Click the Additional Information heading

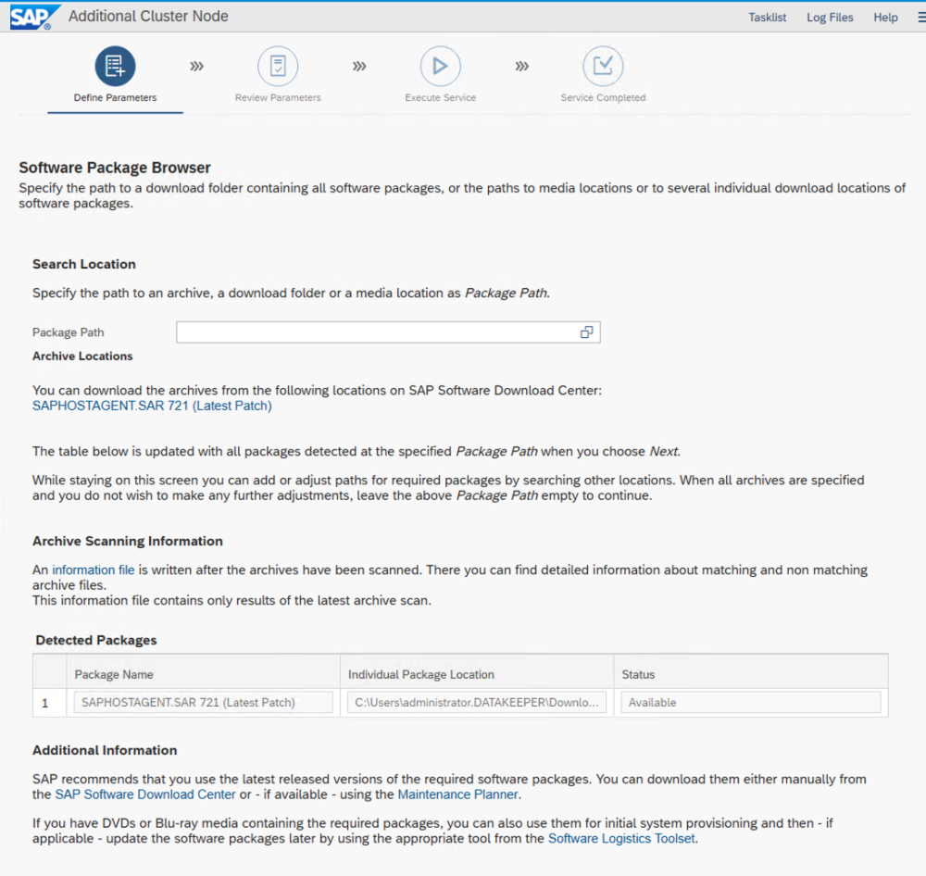coord(105,750)
